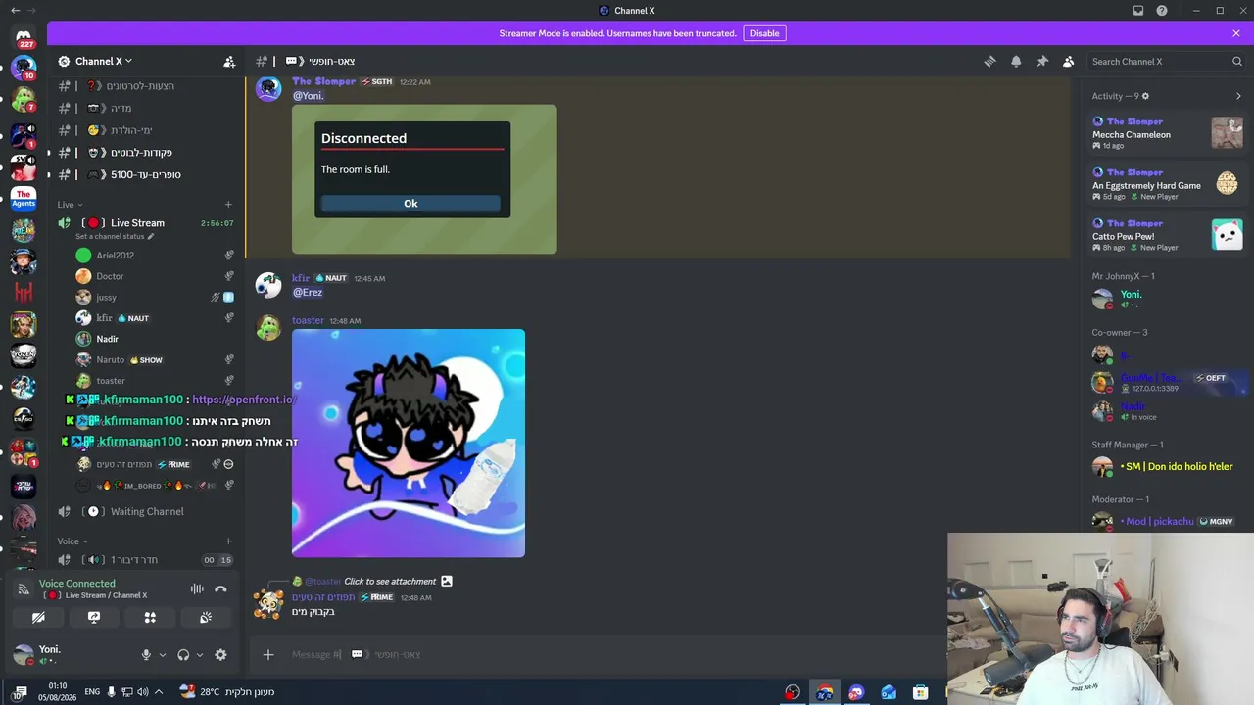The width and height of the screenshot is (1254, 705).
Task: Open the Disconnected screenshot image
Action: click(x=424, y=179)
